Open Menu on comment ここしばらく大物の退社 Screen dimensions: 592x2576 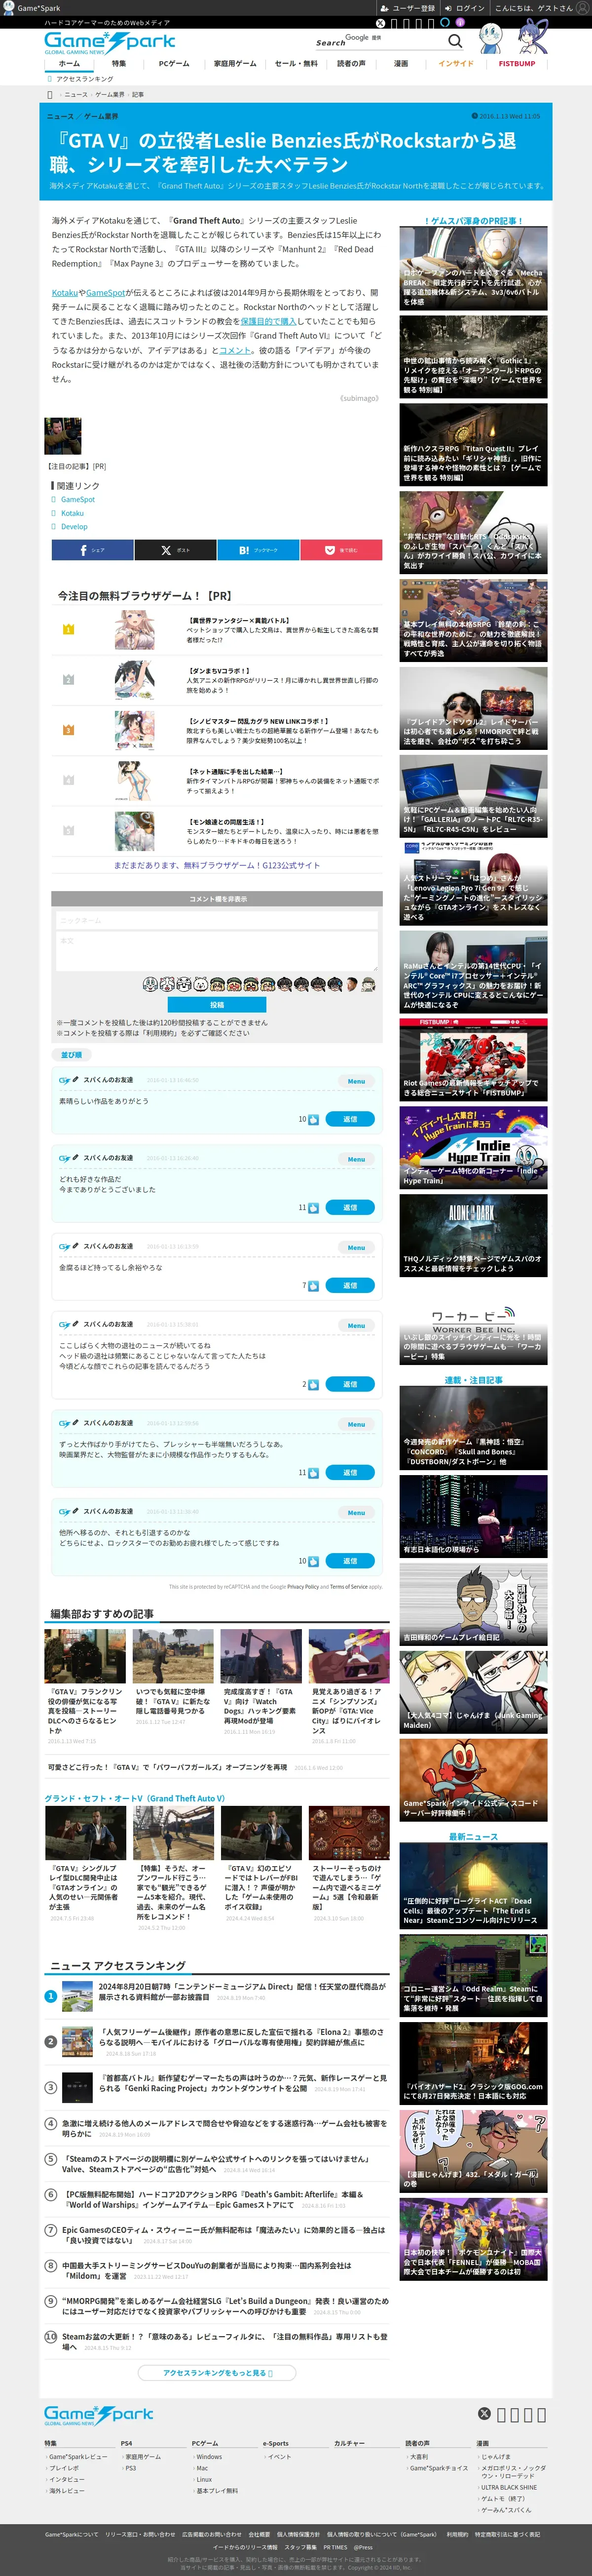[x=356, y=1325]
